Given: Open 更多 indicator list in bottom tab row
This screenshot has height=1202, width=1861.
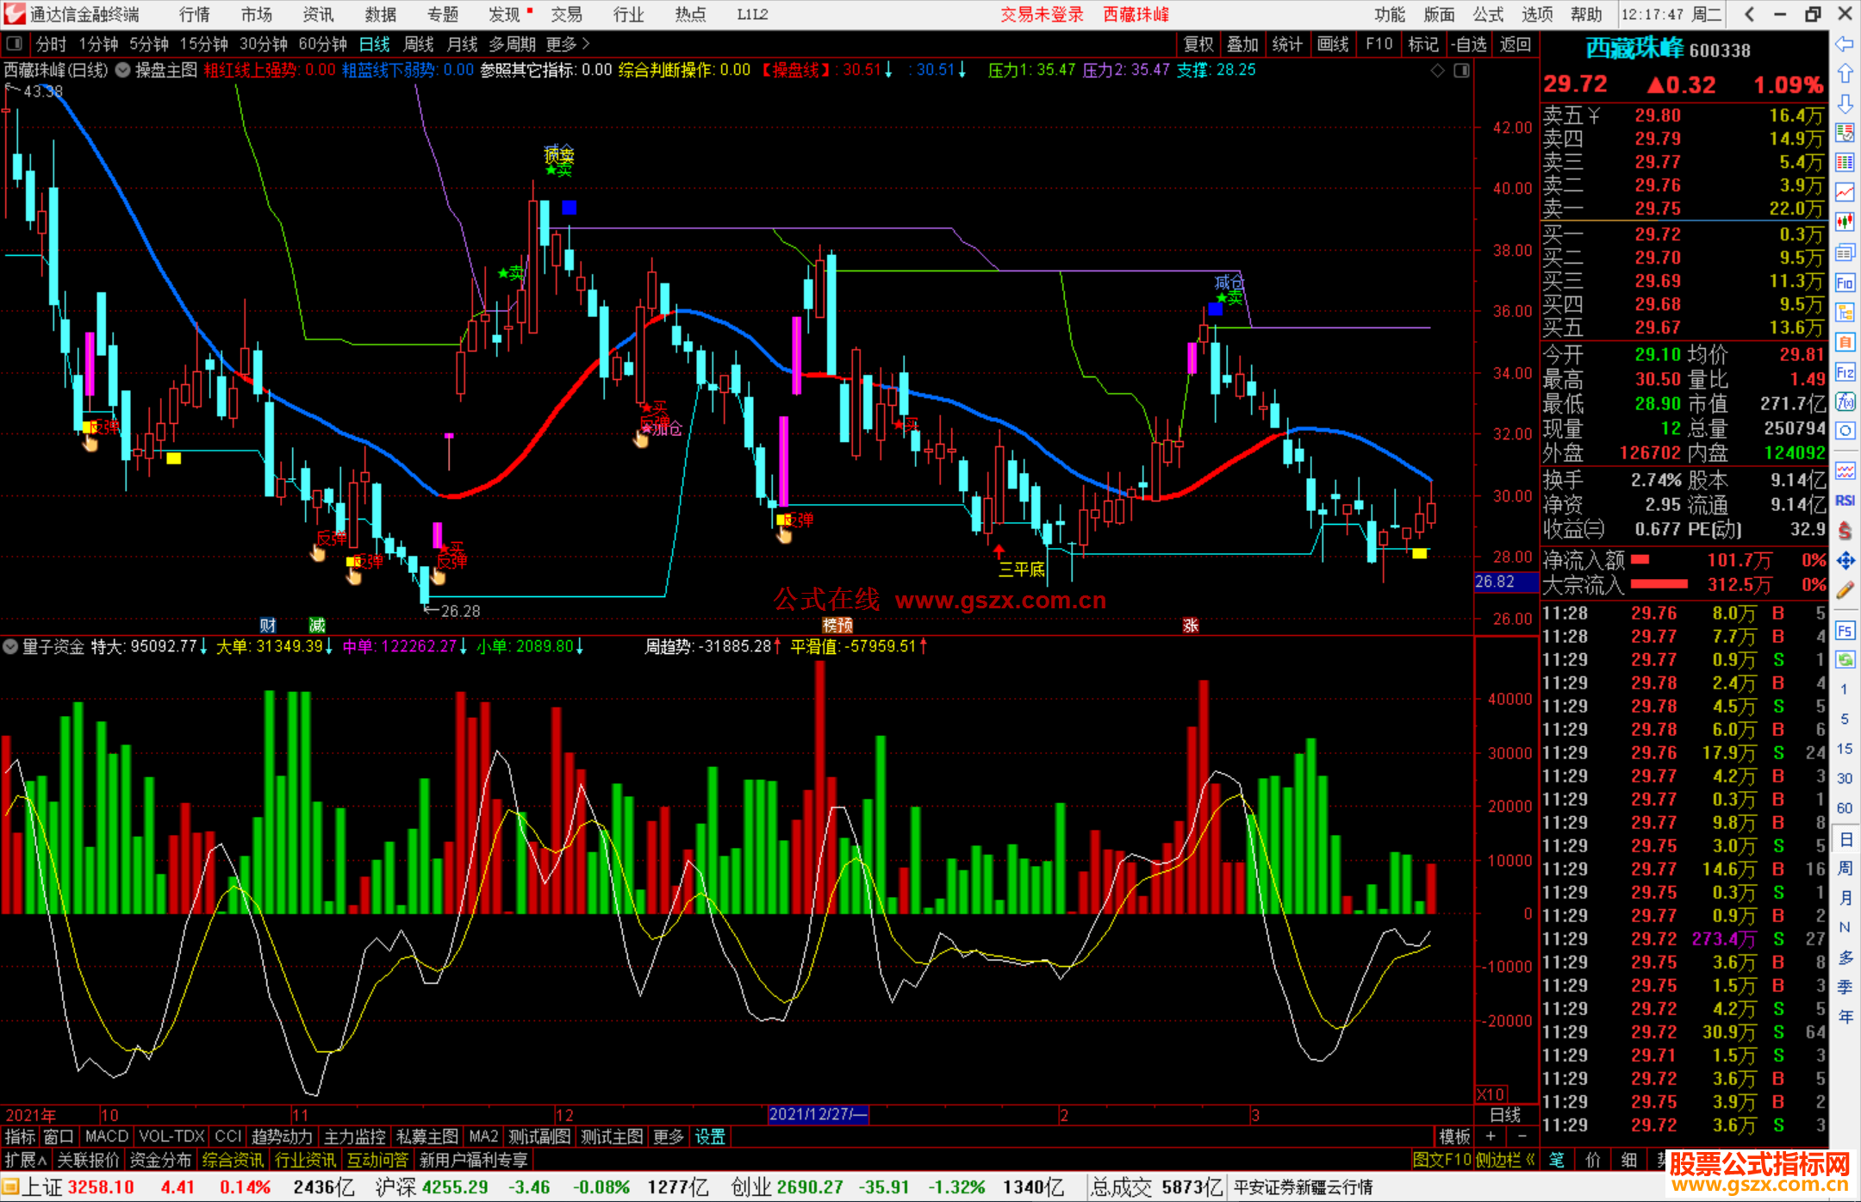Looking at the screenshot, I should coord(668,1137).
